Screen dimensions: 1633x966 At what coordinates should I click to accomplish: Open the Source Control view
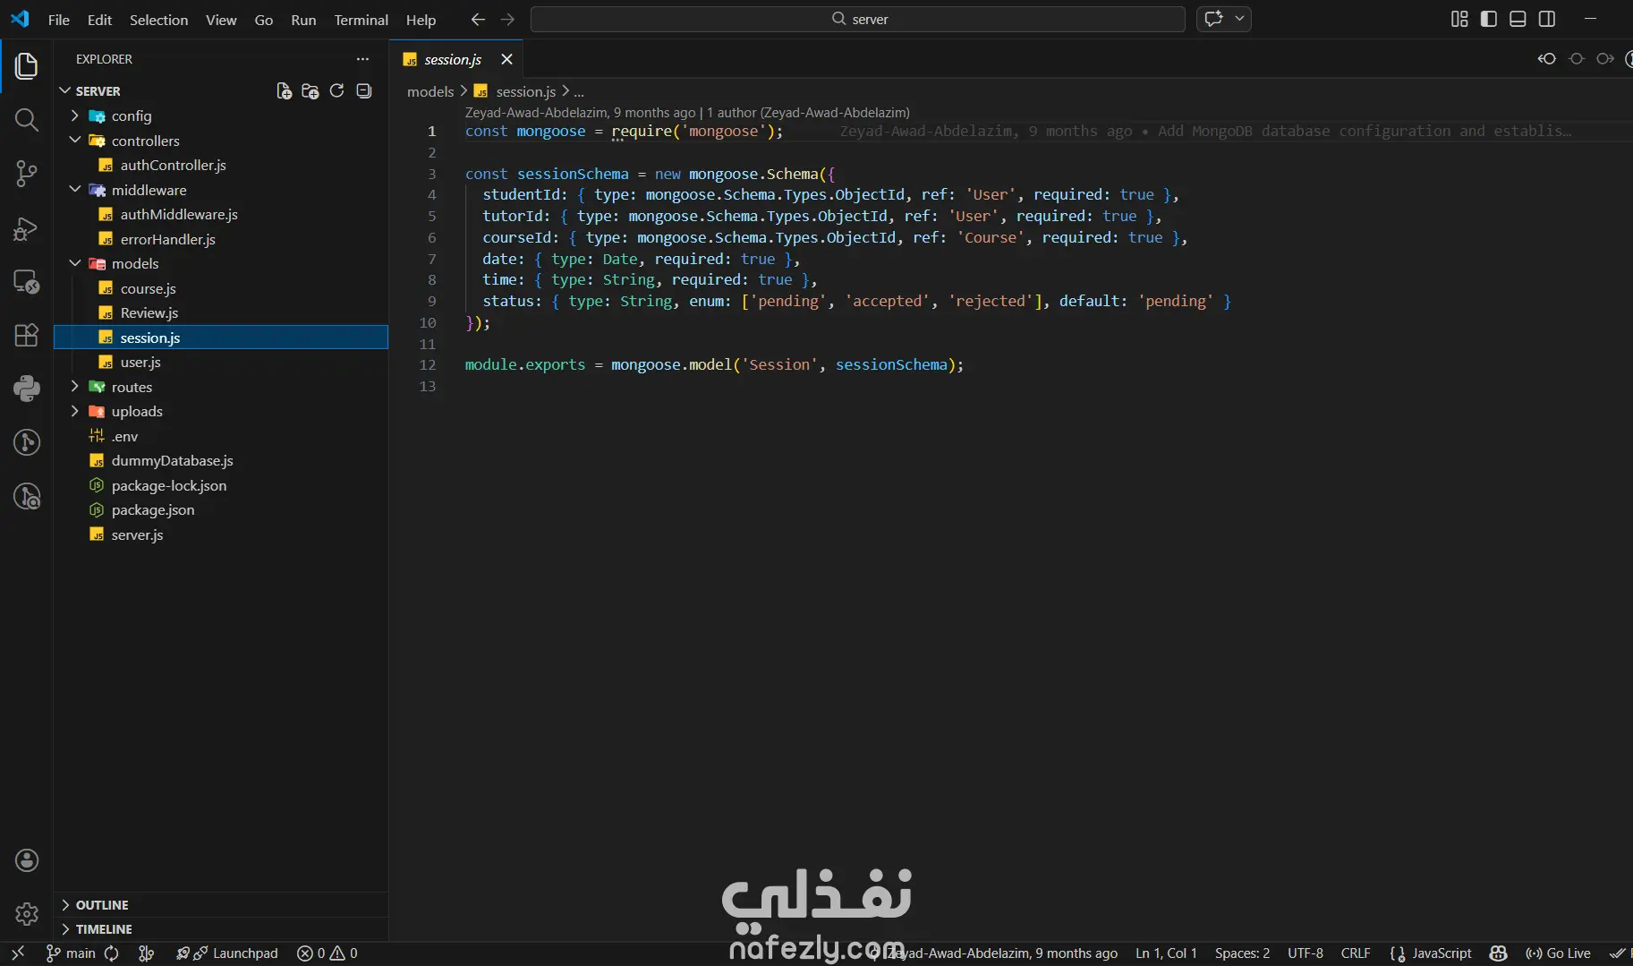pos(26,174)
